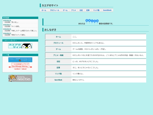Open the hosted by neocities badge

20,78
